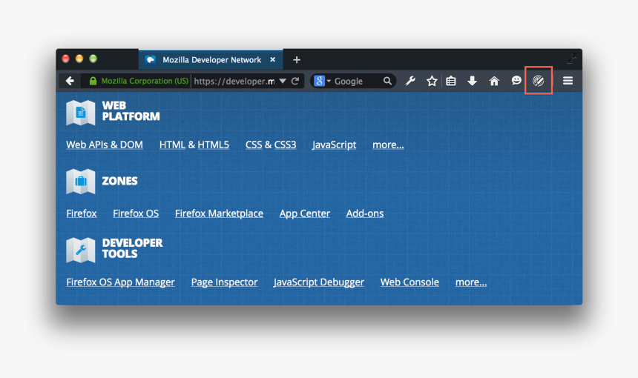This screenshot has width=638, height=378.
Task: Open the Firefox OS link
Action: (x=136, y=213)
